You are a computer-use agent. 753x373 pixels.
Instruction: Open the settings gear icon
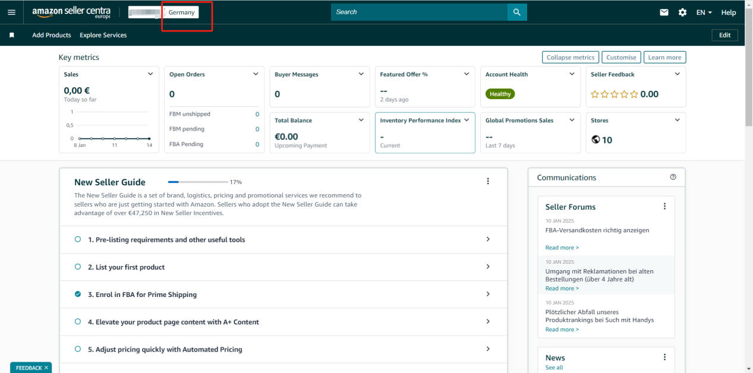coord(682,12)
